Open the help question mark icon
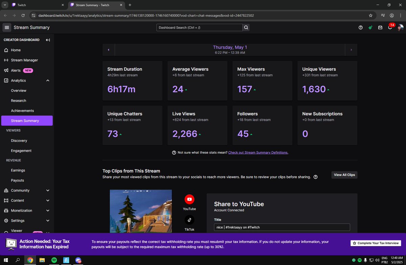Screen dimensions: 406x265 coord(361,27)
